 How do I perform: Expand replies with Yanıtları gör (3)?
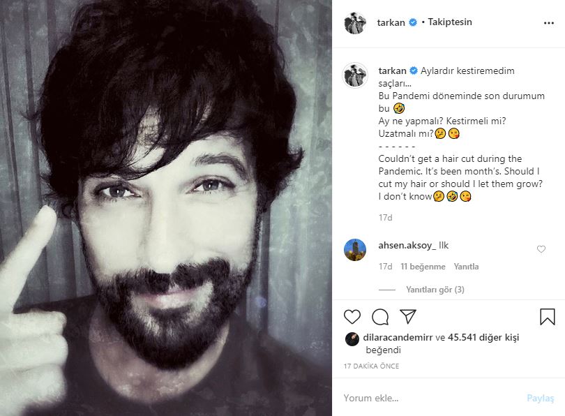pyautogui.click(x=435, y=290)
